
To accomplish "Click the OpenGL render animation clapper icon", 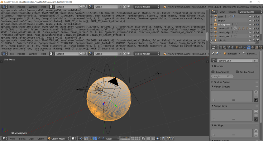I will [172, 138].
